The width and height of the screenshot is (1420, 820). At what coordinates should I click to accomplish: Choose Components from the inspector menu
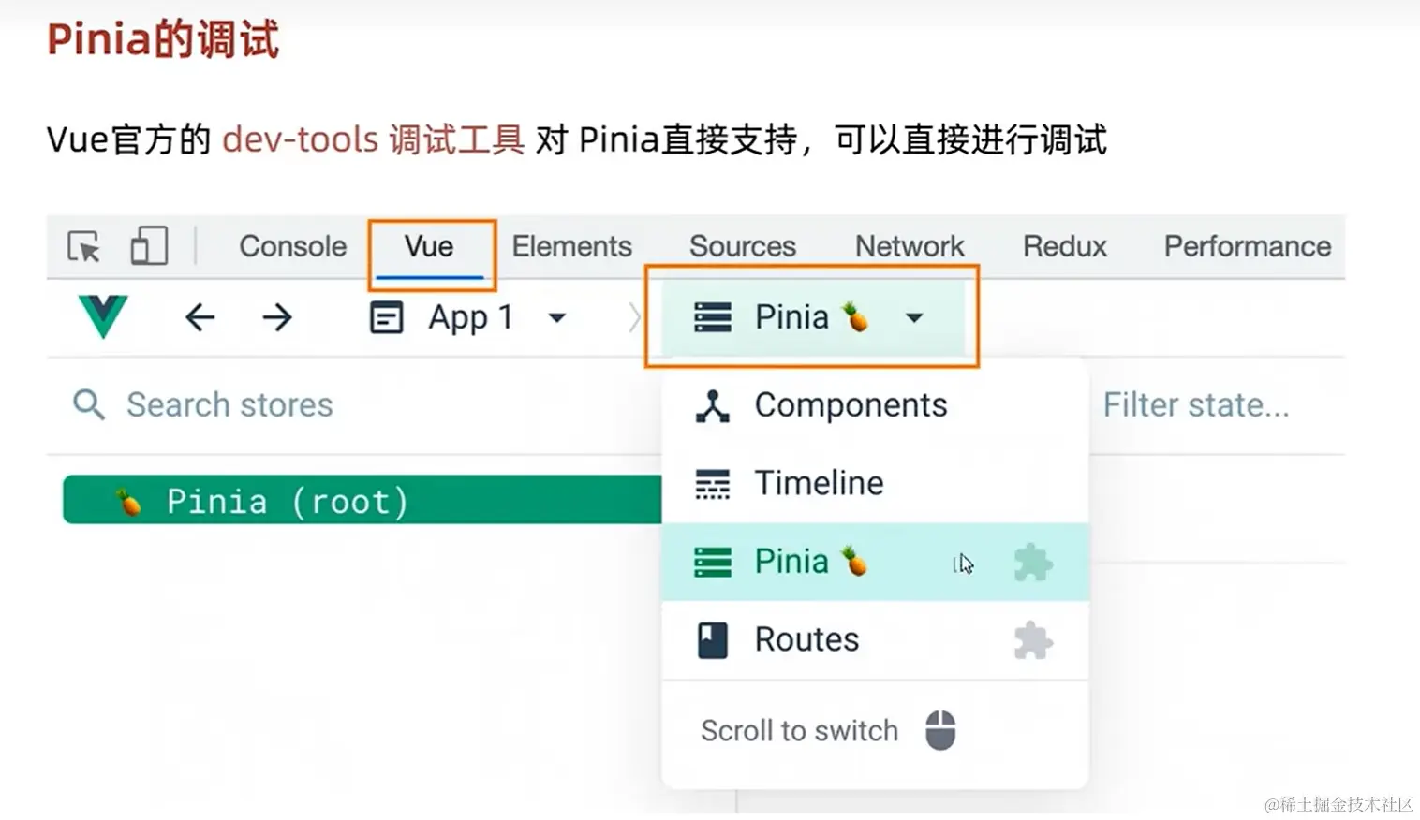coord(875,405)
